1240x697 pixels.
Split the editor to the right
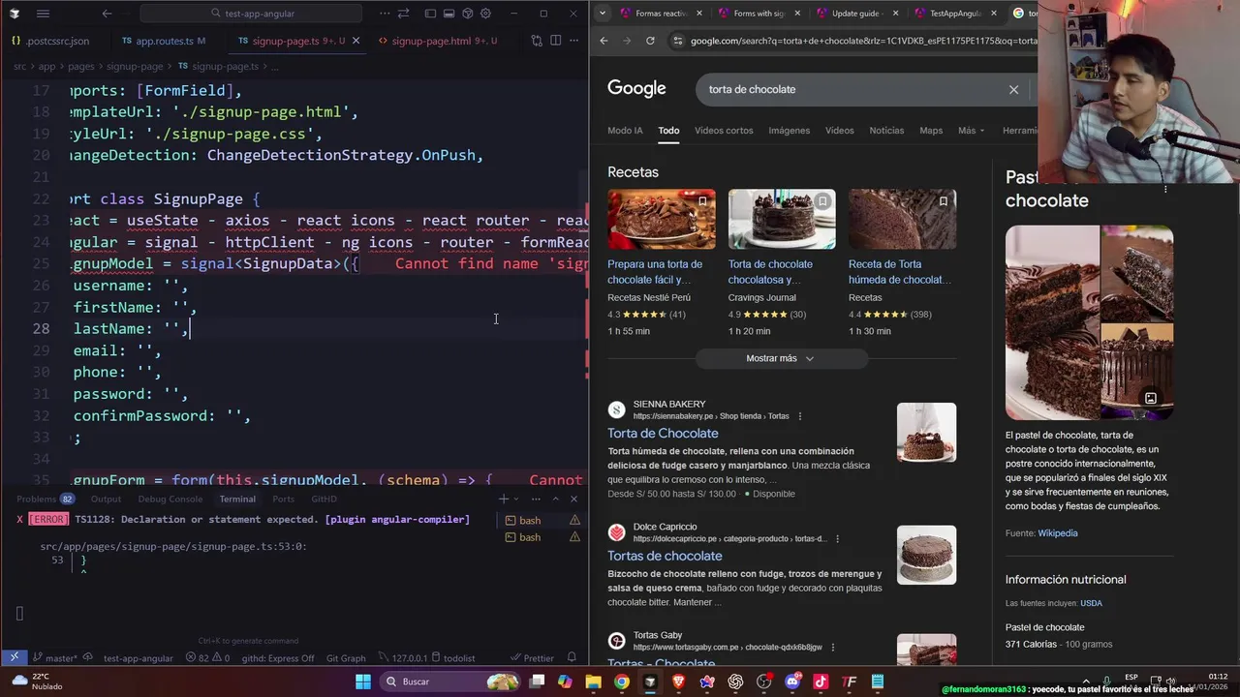[556, 41]
